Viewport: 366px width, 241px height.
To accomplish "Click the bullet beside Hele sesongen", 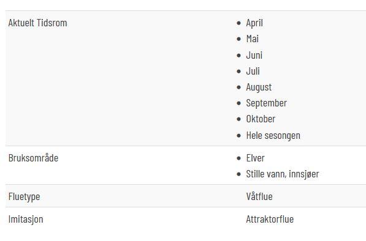I will click(238, 136).
